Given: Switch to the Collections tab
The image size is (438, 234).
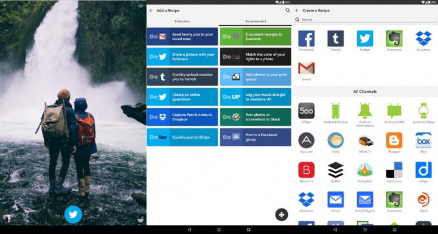Looking at the screenshot, I should [x=182, y=21].
